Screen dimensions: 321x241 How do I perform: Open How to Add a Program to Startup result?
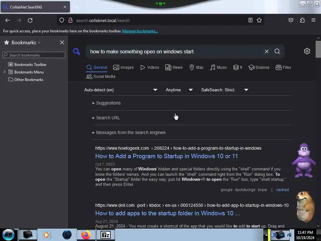click(x=167, y=156)
